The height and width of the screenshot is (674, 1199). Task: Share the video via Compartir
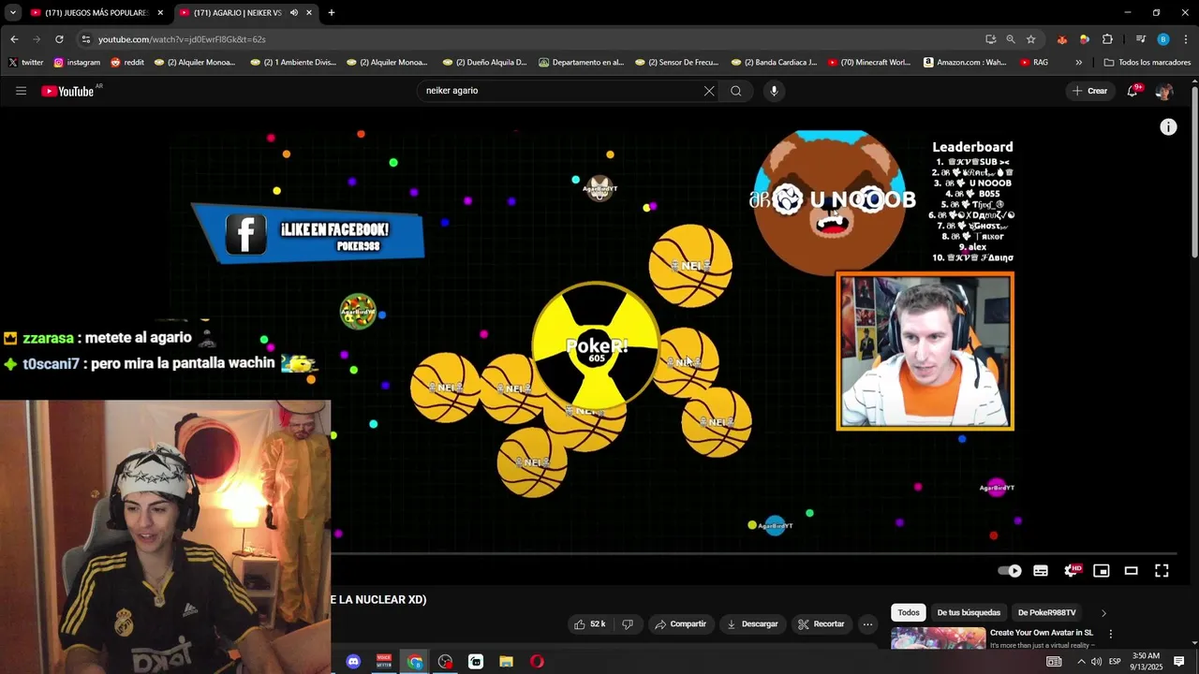point(681,624)
